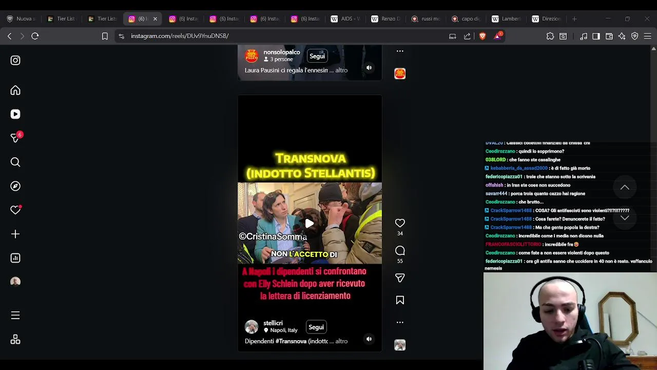Follow nonsolopalco with the Segui button
Screen dimensions: 657x370
317,56
